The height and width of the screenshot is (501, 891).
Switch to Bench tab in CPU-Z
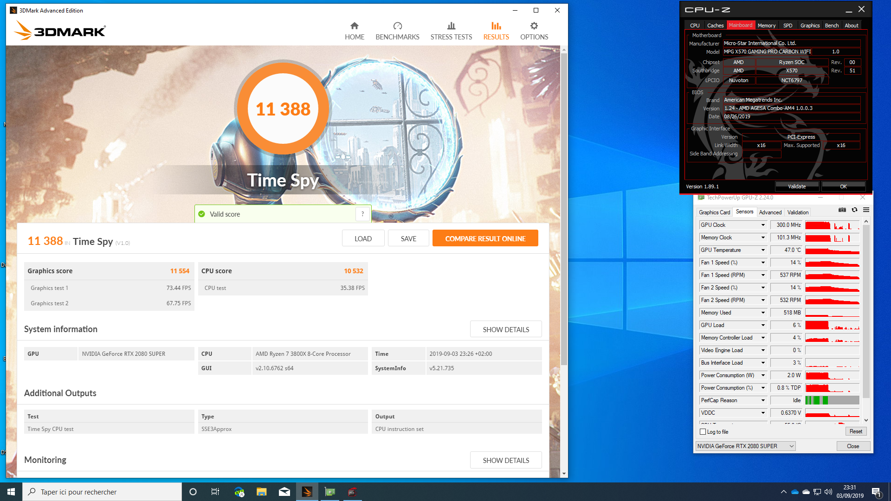(x=832, y=26)
